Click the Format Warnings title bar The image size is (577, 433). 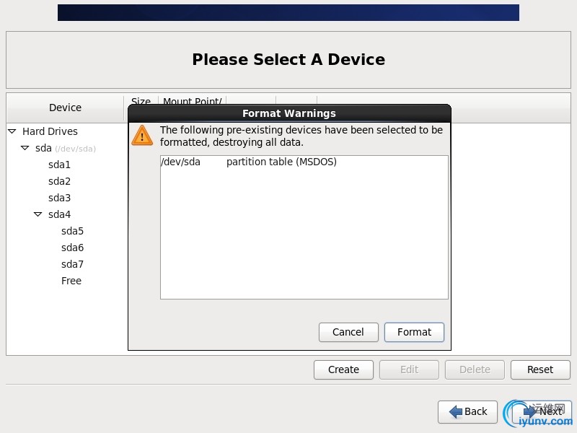pyautogui.click(x=289, y=113)
